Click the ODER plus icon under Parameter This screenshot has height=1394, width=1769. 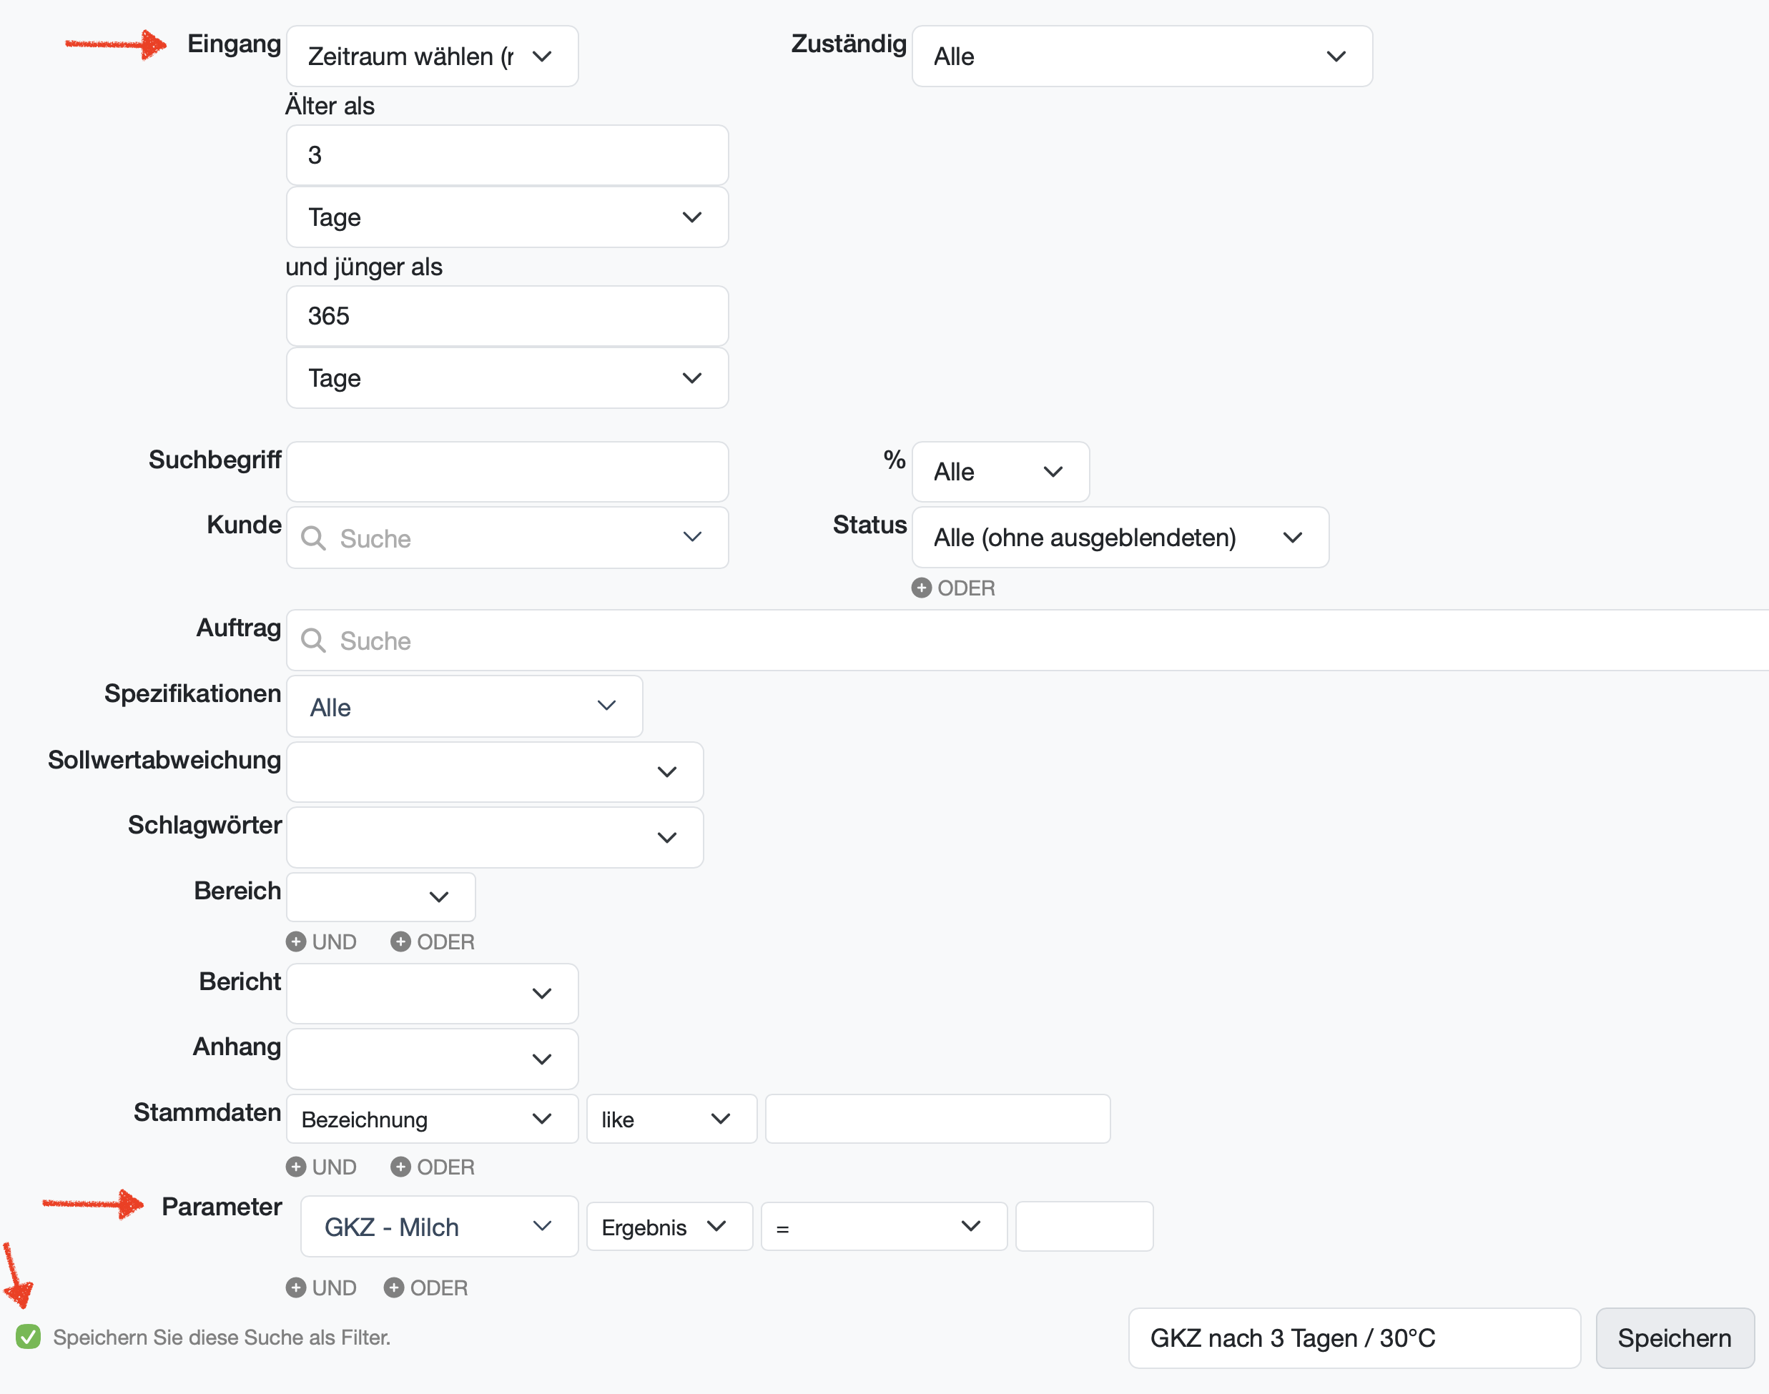[x=393, y=1287]
